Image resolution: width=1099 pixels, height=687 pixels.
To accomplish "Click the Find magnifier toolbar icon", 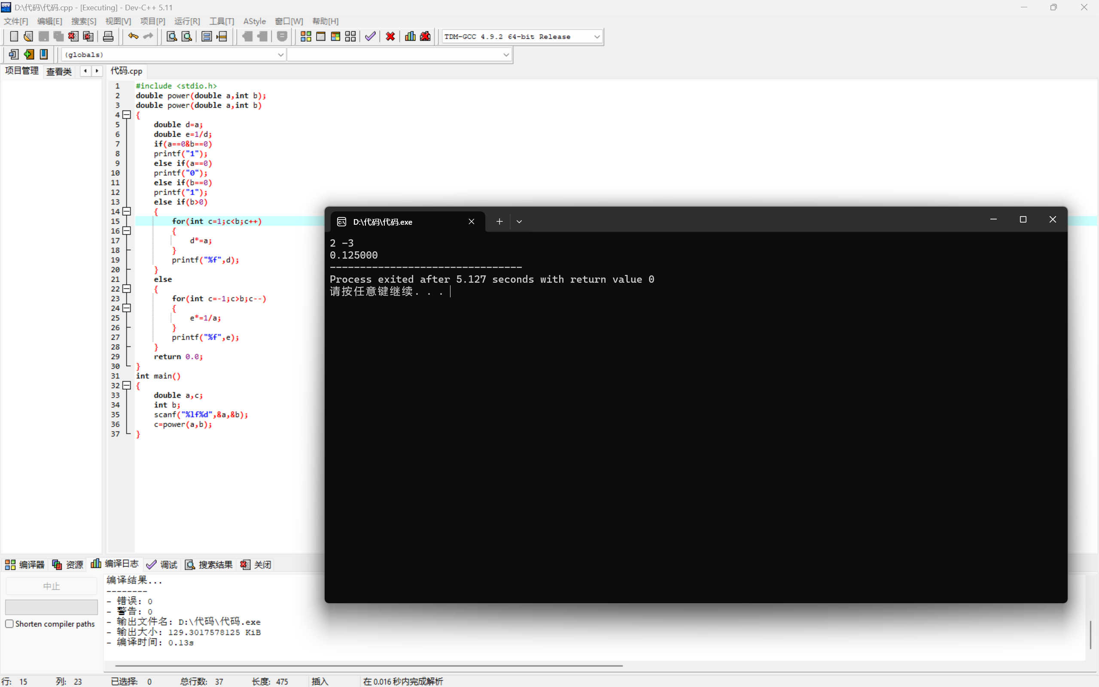I will 172,37.
